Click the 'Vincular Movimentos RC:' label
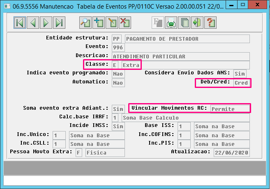 click(169, 108)
